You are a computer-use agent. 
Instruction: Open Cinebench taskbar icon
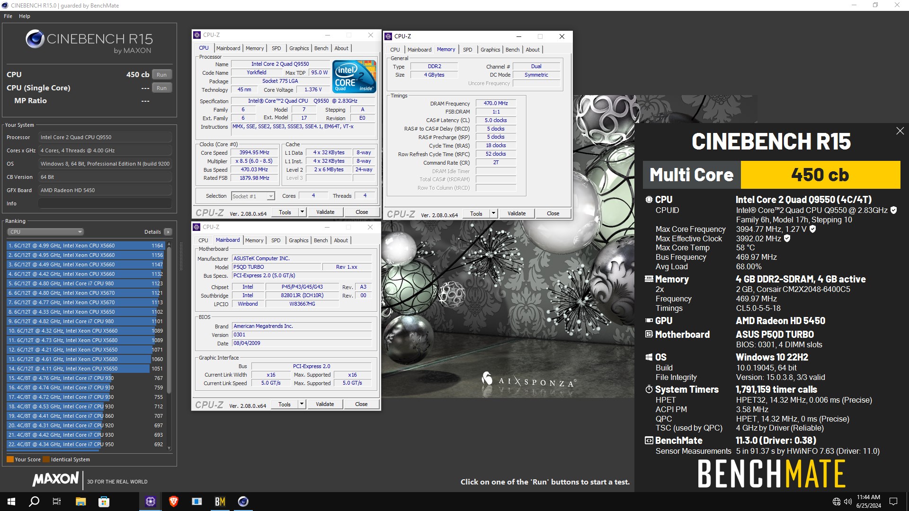tap(243, 502)
